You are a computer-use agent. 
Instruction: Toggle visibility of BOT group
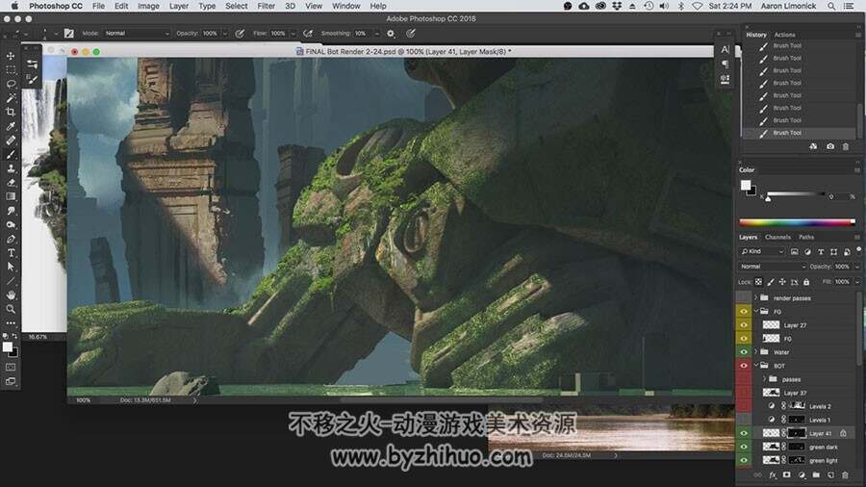pos(744,366)
